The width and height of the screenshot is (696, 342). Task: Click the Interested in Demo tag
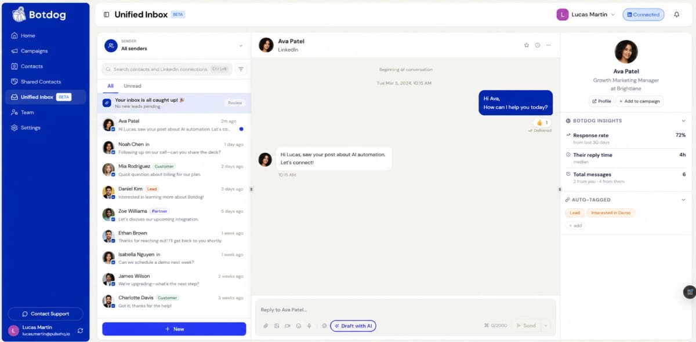[611, 213]
